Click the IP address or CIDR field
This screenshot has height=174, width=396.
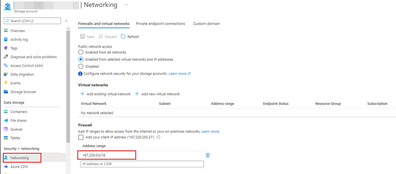(x=142, y=164)
